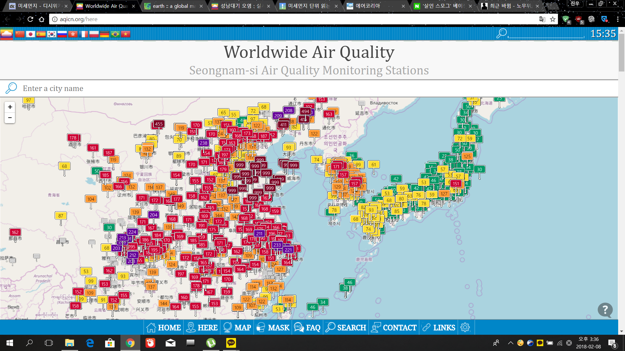
Task: Bookmark page with star icon
Action: 553,19
